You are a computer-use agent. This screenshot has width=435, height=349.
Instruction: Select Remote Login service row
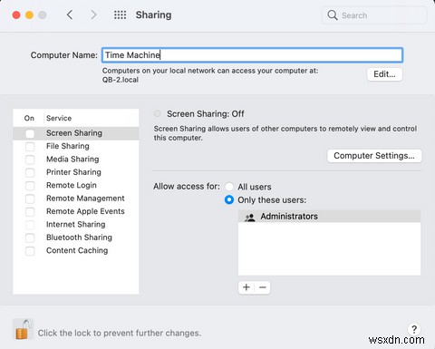click(x=76, y=185)
